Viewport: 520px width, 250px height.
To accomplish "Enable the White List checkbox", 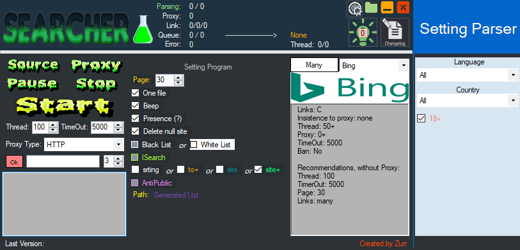I will coord(194,145).
